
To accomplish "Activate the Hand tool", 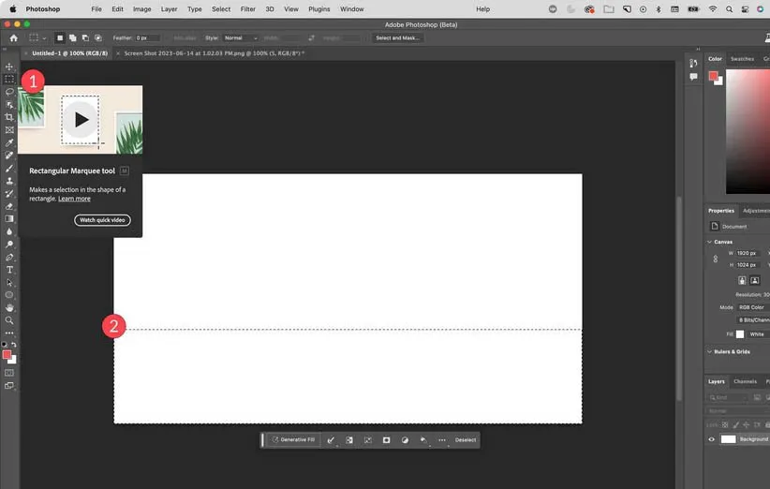I will [x=9, y=307].
